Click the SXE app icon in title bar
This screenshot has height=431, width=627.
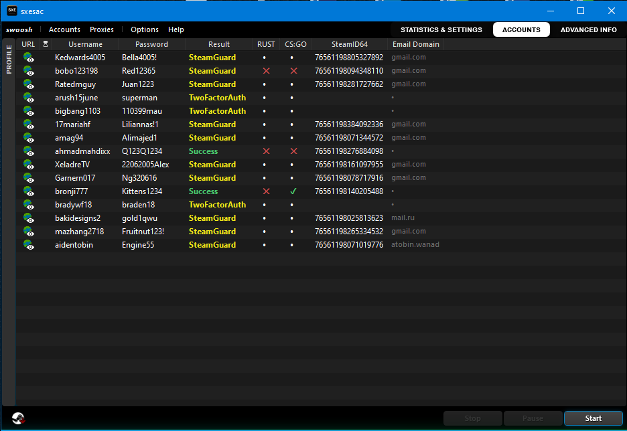pyautogui.click(x=12, y=11)
